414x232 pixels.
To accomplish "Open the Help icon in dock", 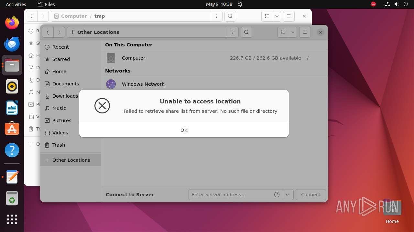I will tap(12, 150).
